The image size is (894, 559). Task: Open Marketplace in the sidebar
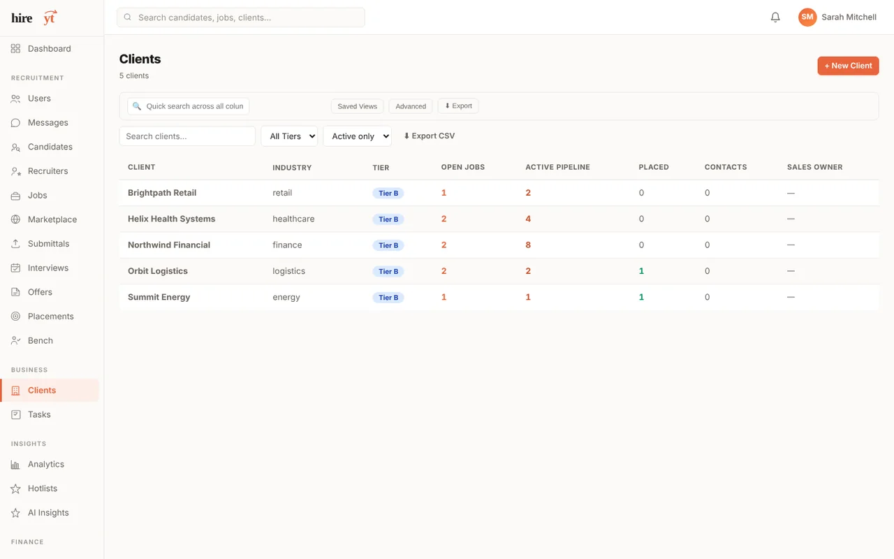coord(50,219)
